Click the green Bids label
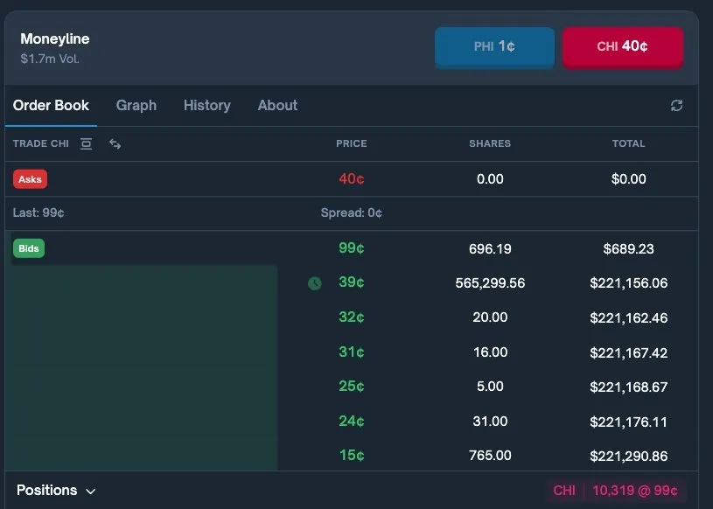The height and width of the screenshot is (509, 713). point(29,248)
